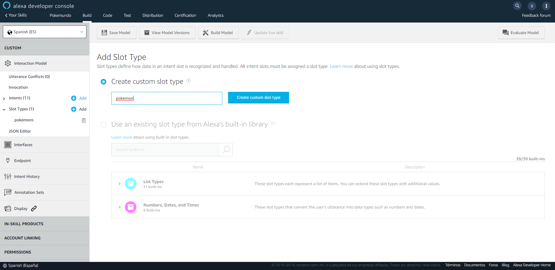Viewport: 555px width, 270px height.
Task: Open the pokemons slot type item
Action: 24,120
